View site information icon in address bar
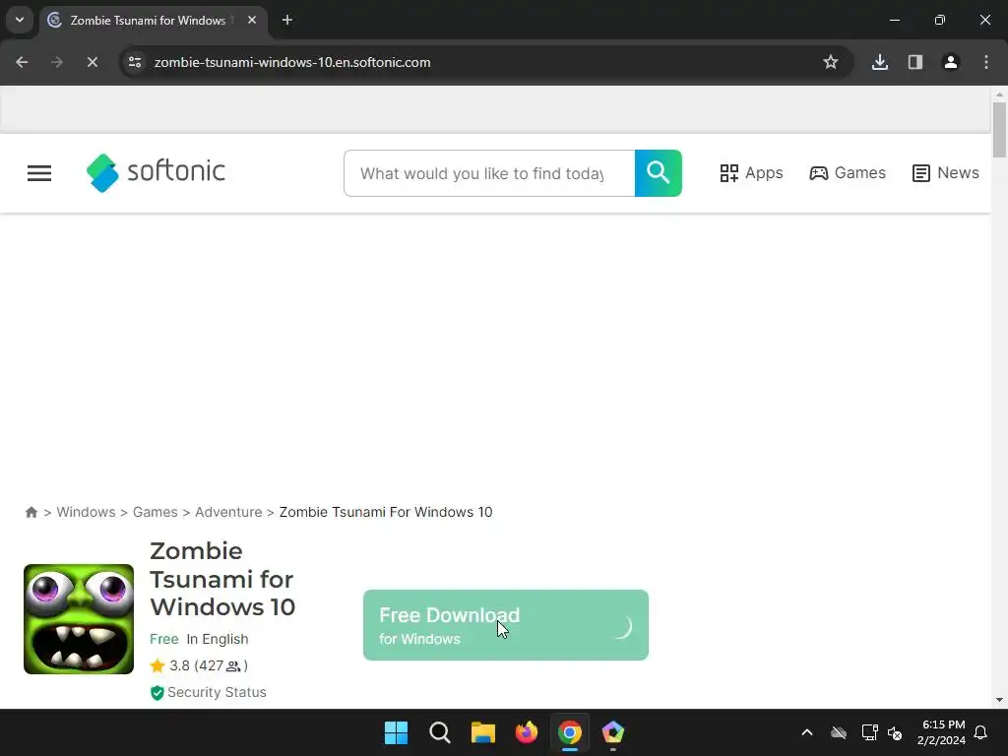1008x756 pixels. 135,62
